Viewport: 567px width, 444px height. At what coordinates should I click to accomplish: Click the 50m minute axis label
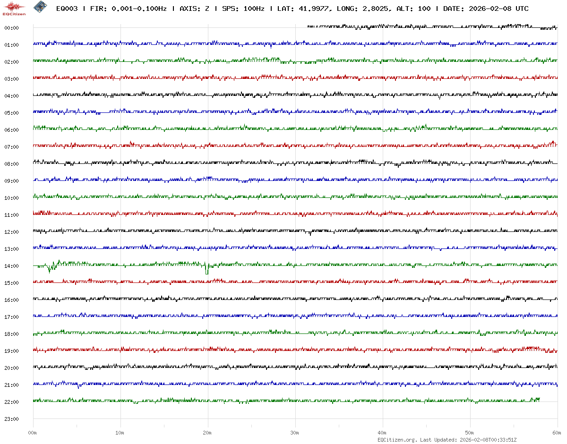(470, 433)
